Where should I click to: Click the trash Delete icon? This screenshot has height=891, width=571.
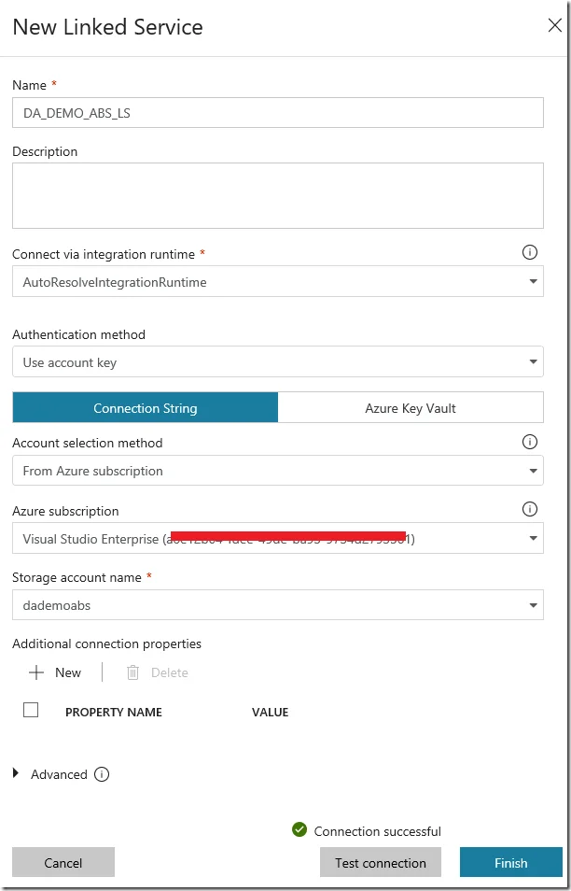133,672
